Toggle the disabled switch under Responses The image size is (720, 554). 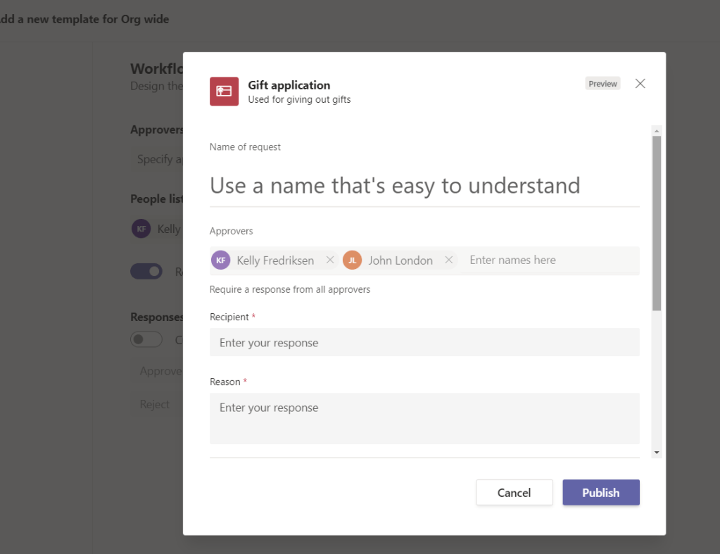[146, 339]
